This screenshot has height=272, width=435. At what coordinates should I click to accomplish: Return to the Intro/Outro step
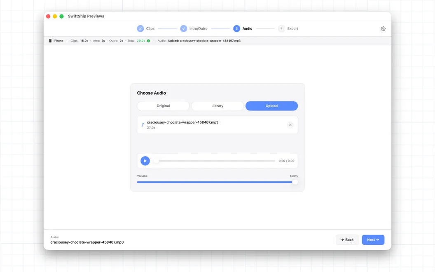[194, 28]
